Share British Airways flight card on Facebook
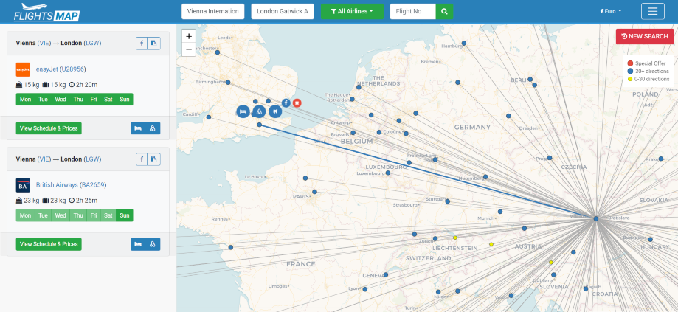Image resolution: width=678 pixels, height=312 pixels. pyautogui.click(x=142, y=159)
